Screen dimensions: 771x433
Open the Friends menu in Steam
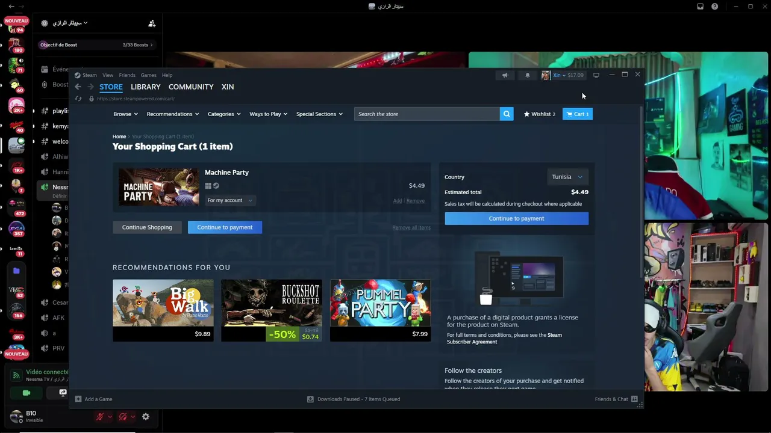tap(127, 75)
